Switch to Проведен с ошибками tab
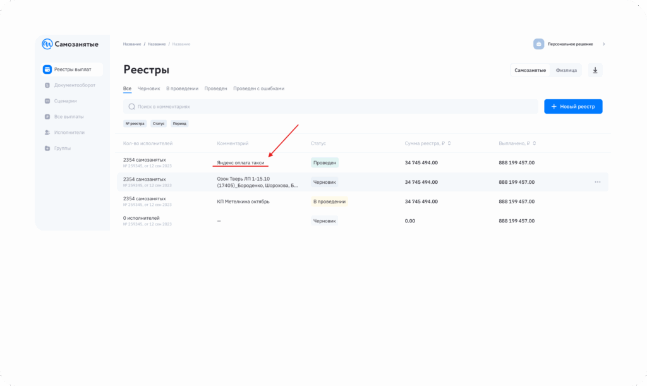 (258, 88)
